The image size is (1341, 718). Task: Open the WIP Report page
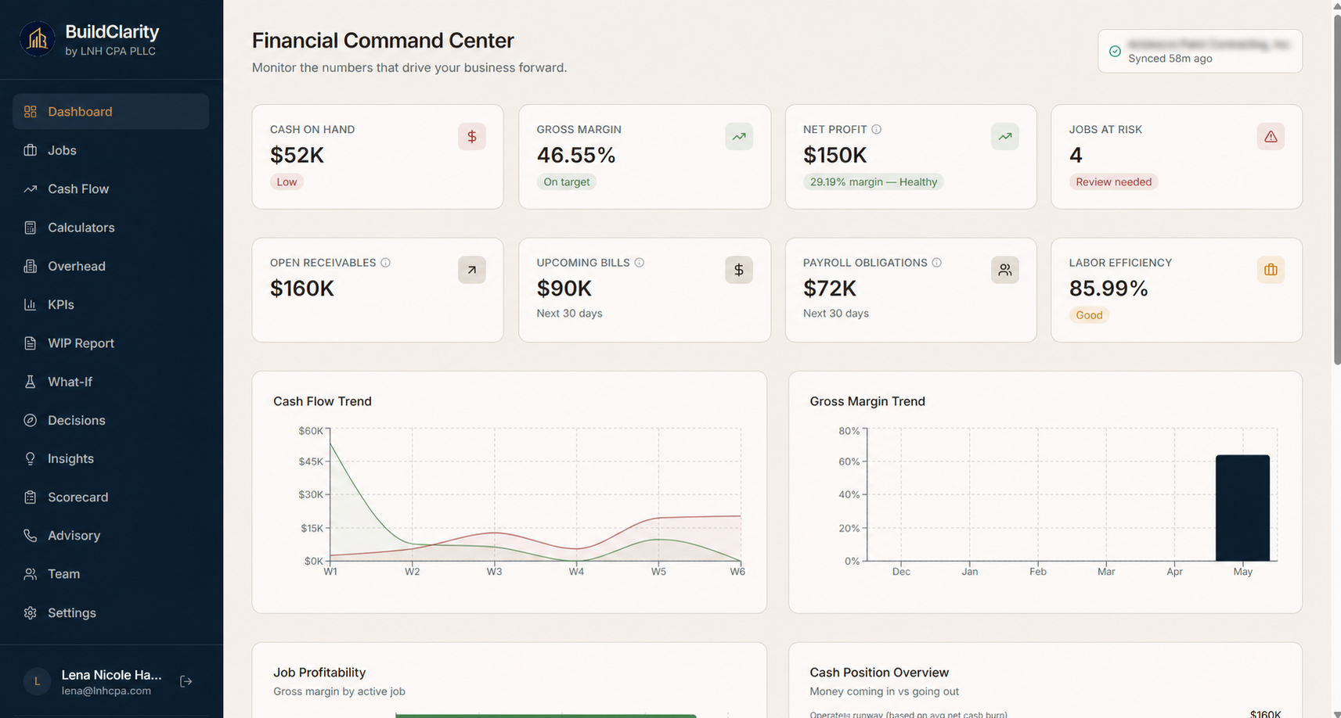pyautogui.click(x=110, y=343)
